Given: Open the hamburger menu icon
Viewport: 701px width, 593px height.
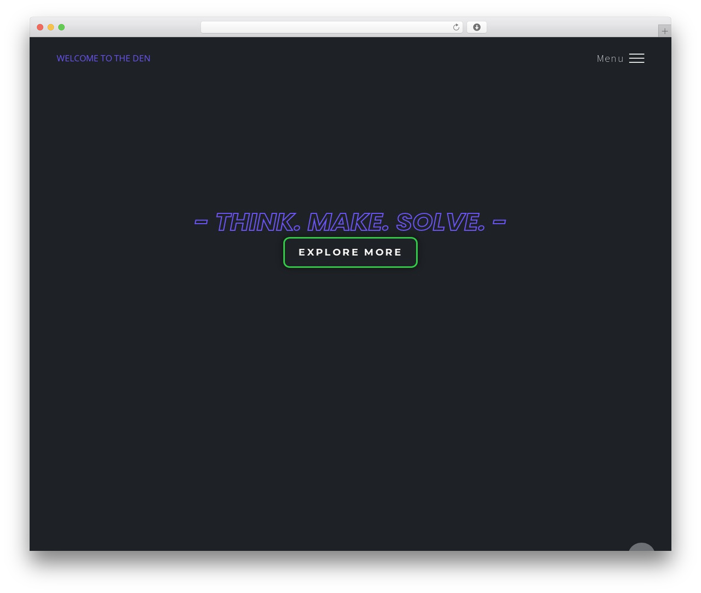Looking at the screenshot, I should tap(636, 59).
